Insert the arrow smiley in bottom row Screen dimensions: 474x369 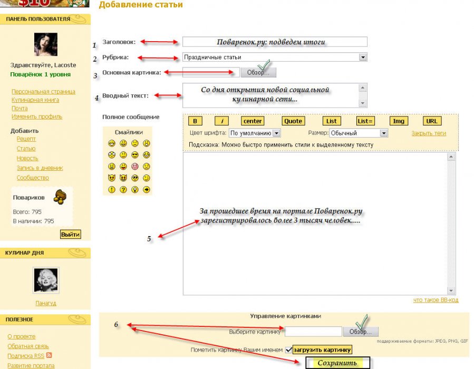[x=147, y=190]
